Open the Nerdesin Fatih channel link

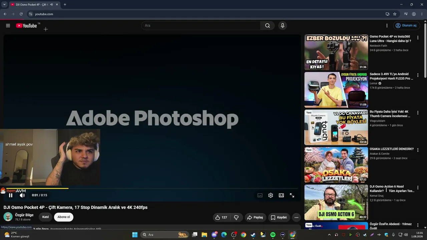[x=378, y=46]
